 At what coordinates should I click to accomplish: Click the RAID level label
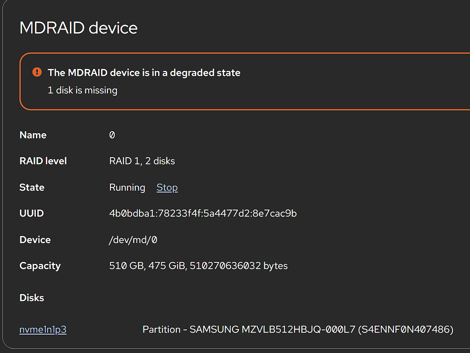pos(43,161)
